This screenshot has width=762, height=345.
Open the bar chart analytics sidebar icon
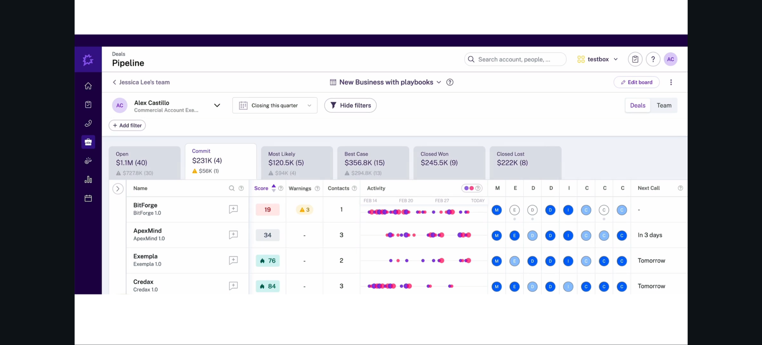[x=88, y=179]
